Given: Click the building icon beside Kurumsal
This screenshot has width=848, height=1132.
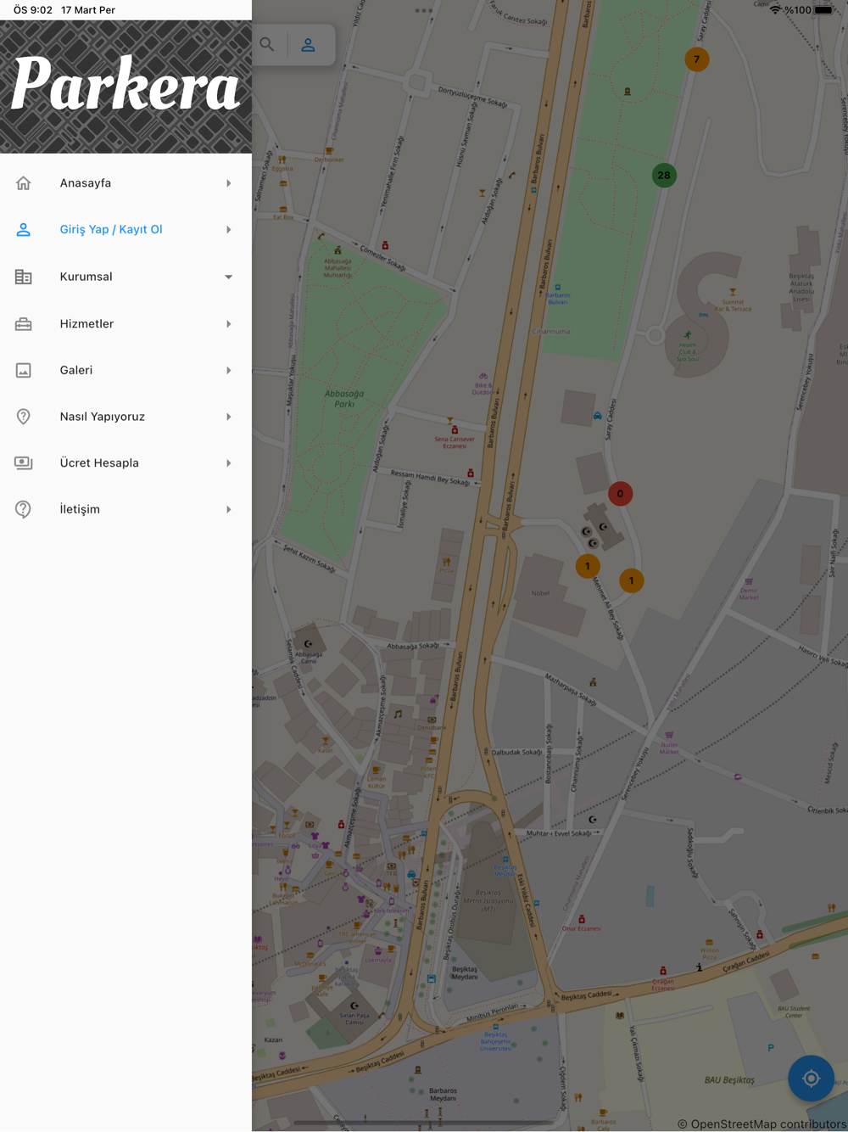Looking at the screenshot, I should 24,277.
